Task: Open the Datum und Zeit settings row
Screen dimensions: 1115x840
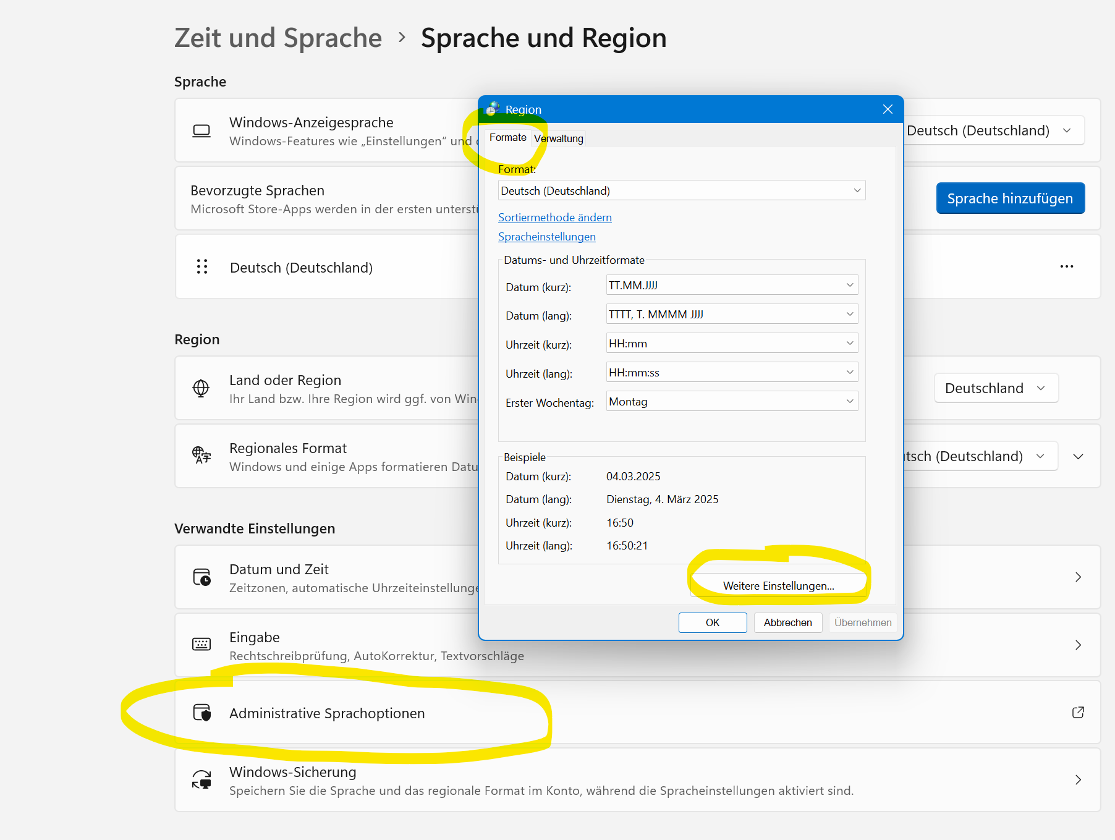Action: click(x=637, y=577)
